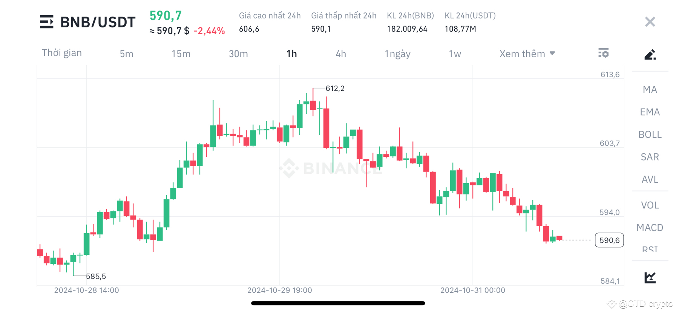
Task: Select the drawing tool pencil icon
Action: (650, 55)
